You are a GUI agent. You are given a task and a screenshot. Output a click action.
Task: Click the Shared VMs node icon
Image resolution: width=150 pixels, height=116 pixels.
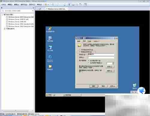tap(4, 29)
